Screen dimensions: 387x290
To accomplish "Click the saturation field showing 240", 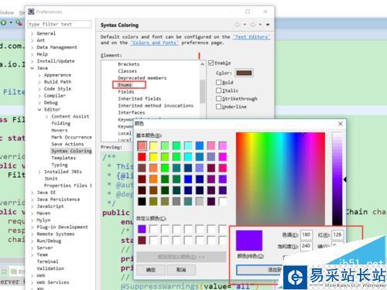I will pyautogui.click(x=307, y=246).
